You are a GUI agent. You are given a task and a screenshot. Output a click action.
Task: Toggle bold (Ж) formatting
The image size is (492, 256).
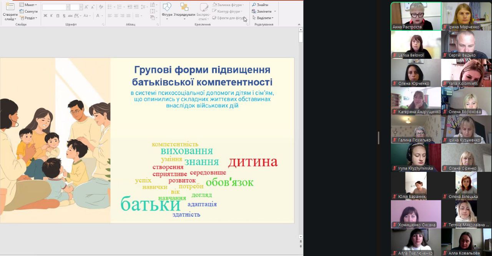pyautogui.click(x=45, y=16)
